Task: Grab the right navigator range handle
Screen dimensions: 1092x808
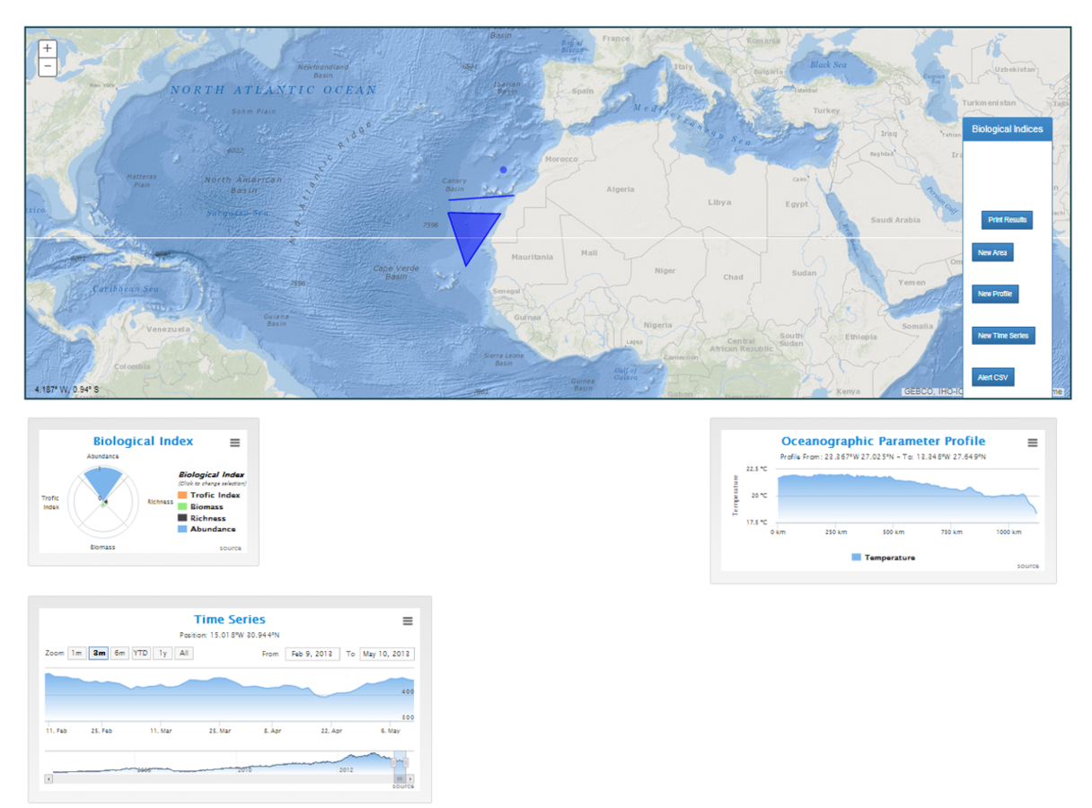Action: pos(405,762)
